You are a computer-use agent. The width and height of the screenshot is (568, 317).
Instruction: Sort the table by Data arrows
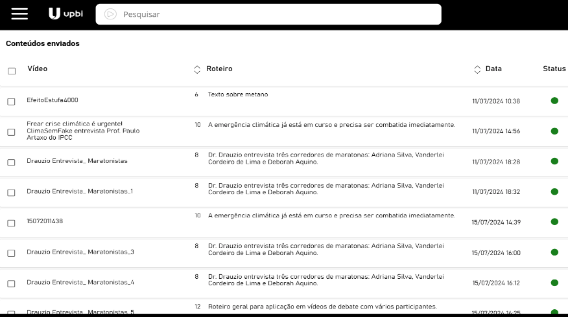point(477,69)
